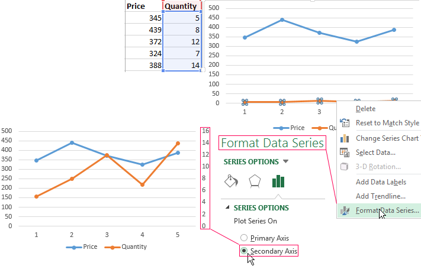Click the Change Series Chart Type icon
Screen dimensions: 421x266
pos(345,138)
